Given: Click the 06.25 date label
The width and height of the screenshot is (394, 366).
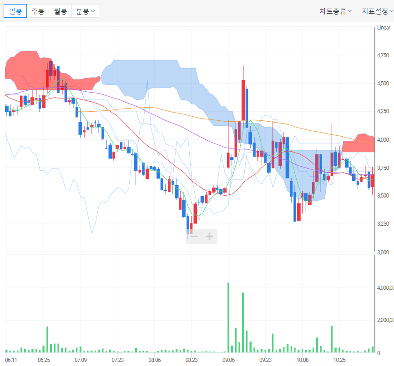Looking at the screenshot, I should 44,360.
